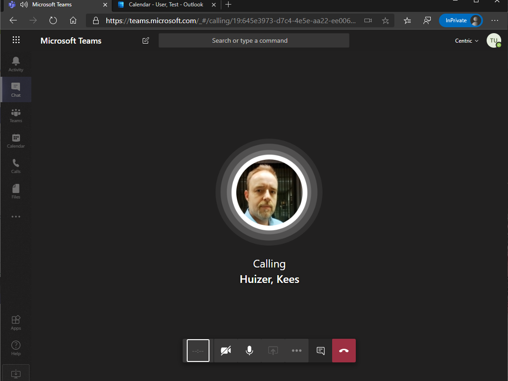Screen dimensions: 508x381
Task: Click the InPrivate profile button
Action: (x=461, y=20)
